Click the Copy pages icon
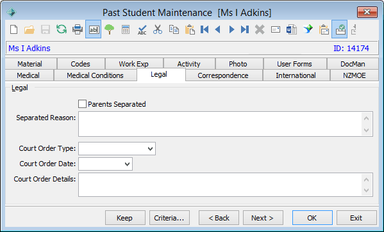384x232 pixels. click(x=174, y=29)
